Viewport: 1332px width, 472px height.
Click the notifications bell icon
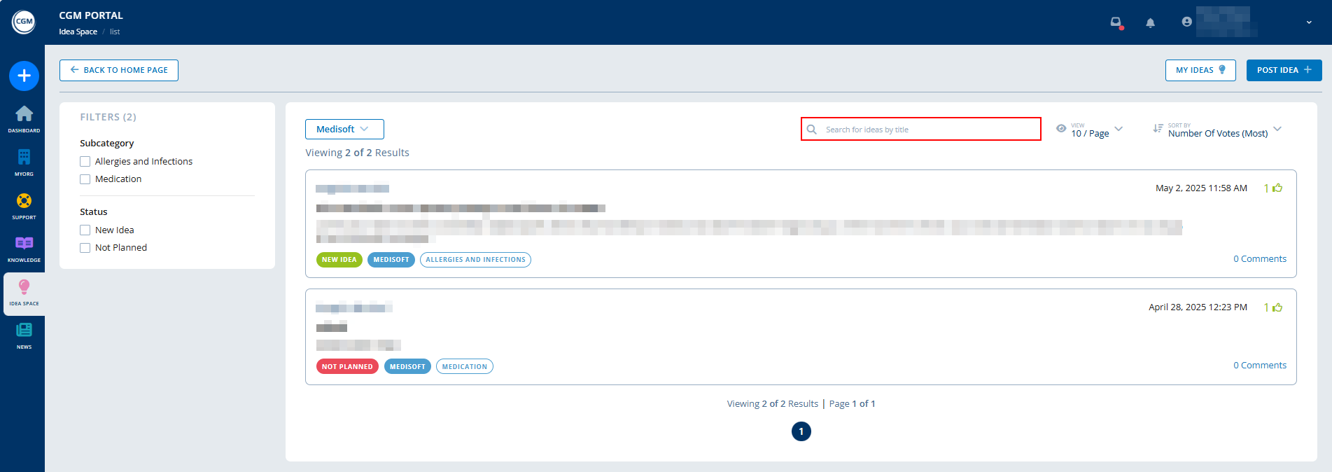[x=1150, y=22]
